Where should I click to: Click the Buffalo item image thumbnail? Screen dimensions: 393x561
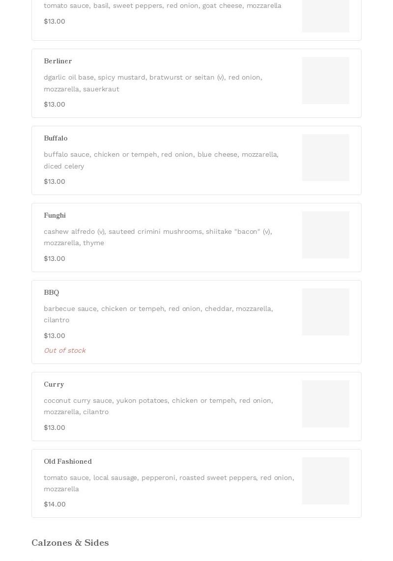(x=325, y=157)
